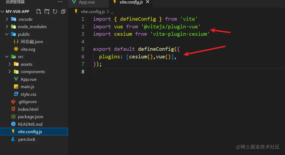The image size is (285, 155).
Task: Click the lightning icon of vite.config.js in tree
Action: click(13, 132)
